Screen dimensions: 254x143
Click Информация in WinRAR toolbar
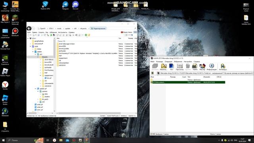coord(212,67)
